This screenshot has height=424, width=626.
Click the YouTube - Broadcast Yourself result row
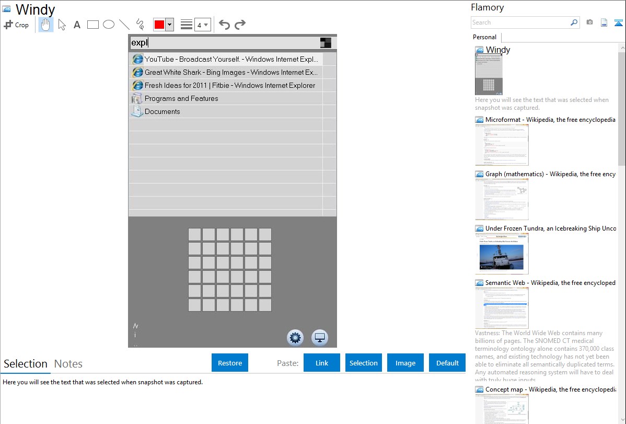click(x=226, y=59)
